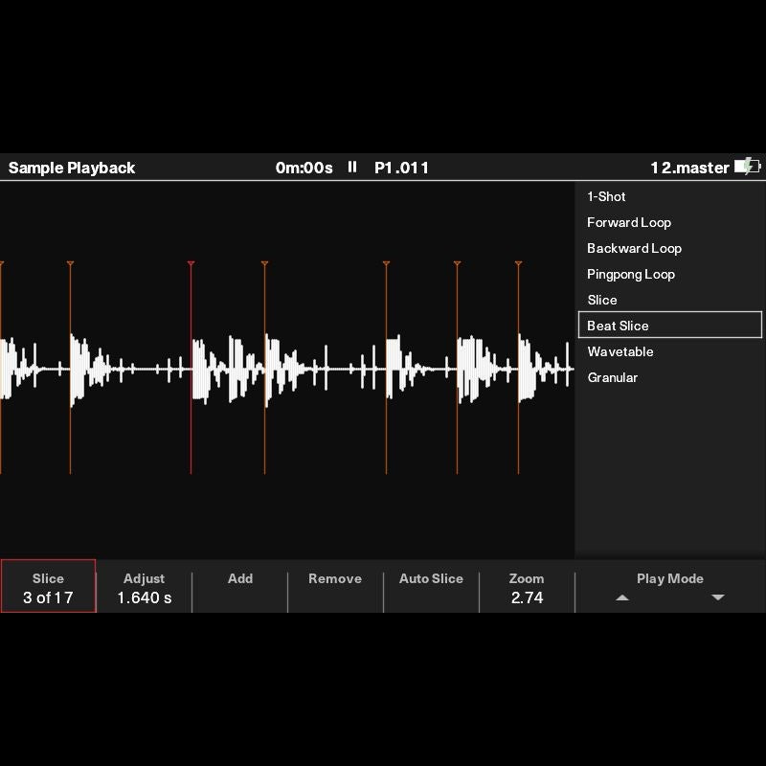Click the rightmost slice marker
The image size is (766, 766).
point(518,368)
